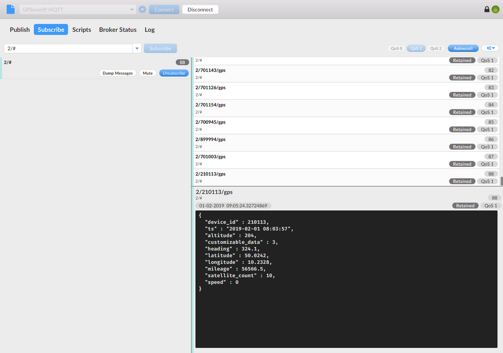Select message 2/701154/gps
This screenshot has width=503, height=353.
[347, 108]
